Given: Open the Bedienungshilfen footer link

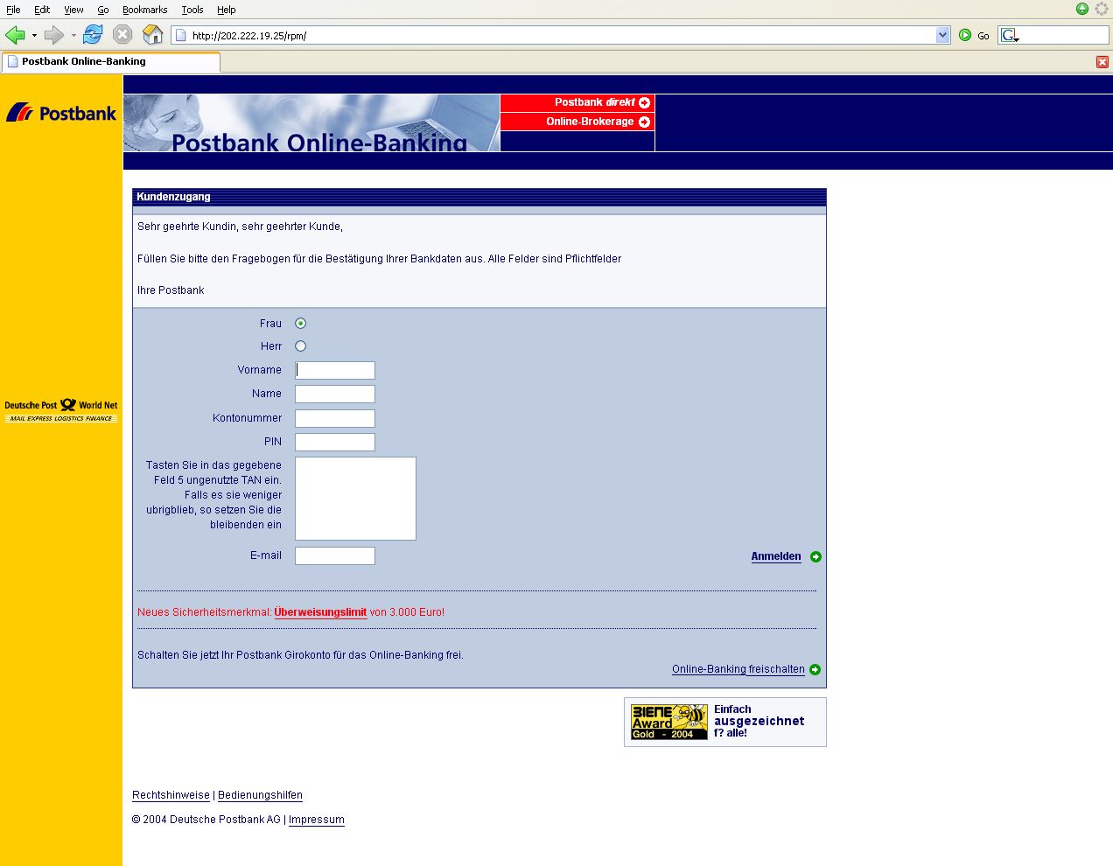Looking at the screenshot, I should coord(260,795).
